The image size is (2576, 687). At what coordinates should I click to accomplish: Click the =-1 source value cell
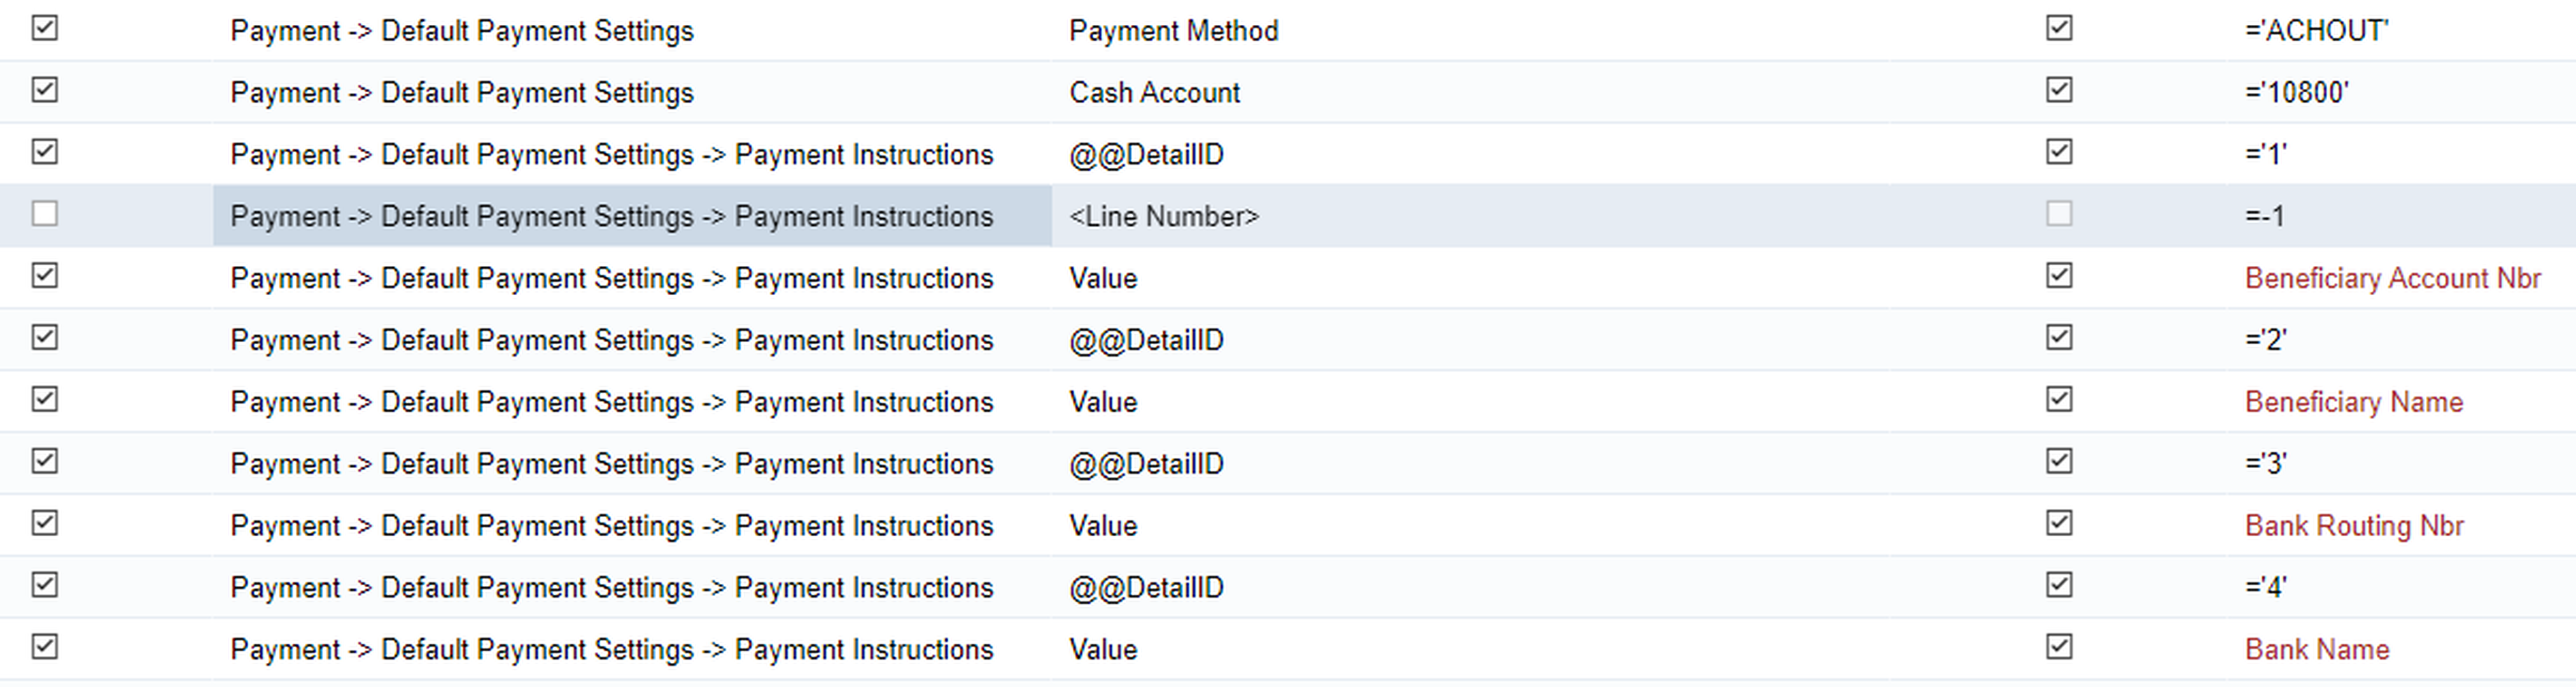(2264, 216)
